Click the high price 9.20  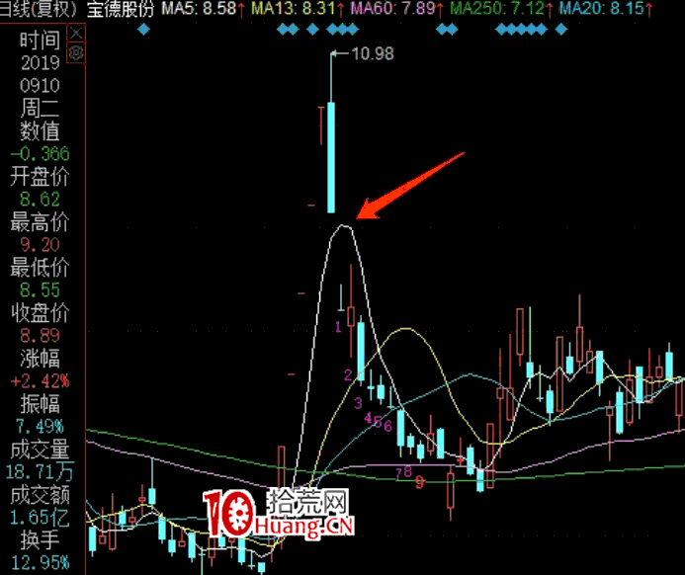tap(40, 245)
